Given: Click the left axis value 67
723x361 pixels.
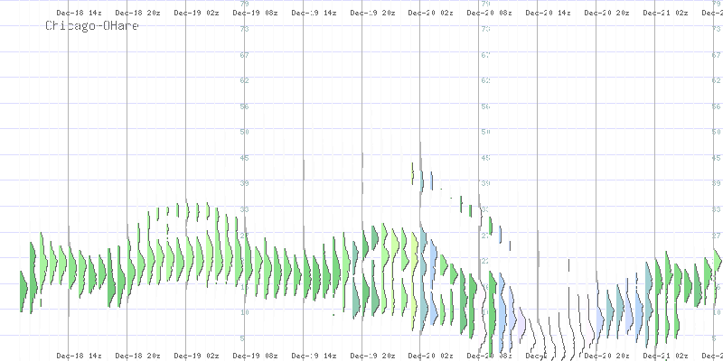Looking at the screenshot, I should tap(244, 54).
